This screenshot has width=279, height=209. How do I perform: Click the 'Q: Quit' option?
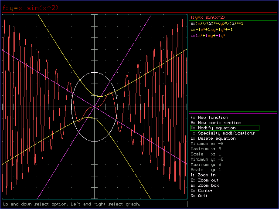[x=199, y=196]
